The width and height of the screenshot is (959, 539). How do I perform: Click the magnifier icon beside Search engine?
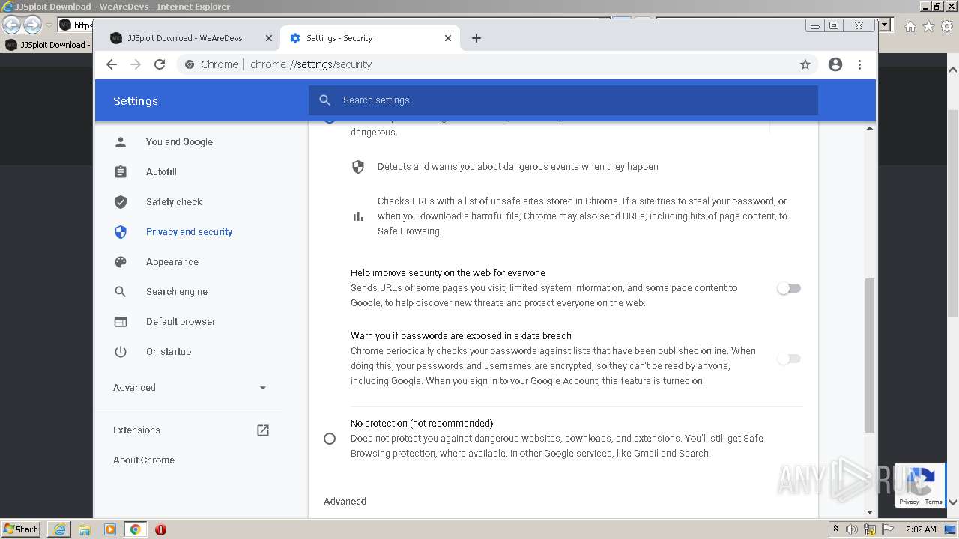tap(121, 292)
